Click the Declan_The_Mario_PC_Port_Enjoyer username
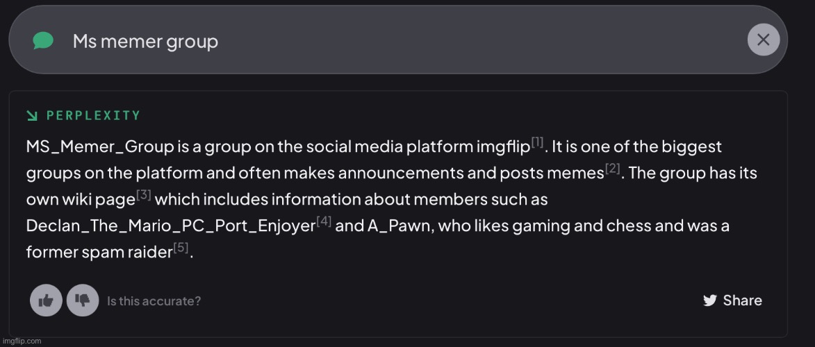The image size is (815, 347). point(170,226)
